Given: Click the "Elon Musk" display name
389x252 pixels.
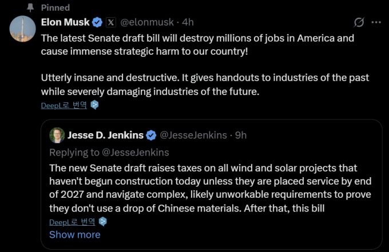Looking at the screenshot, I should pyautogui.click(x=65, y=22).
